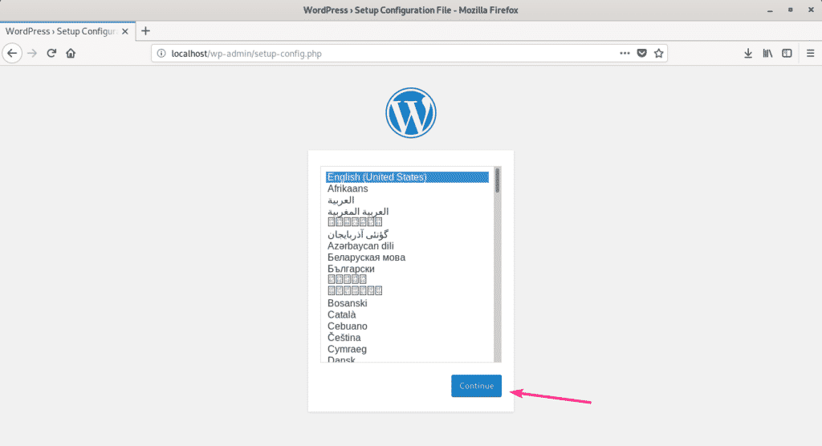The height and width of the screenshot is (446, 822).
Task: Save page to Pocket
Action: pyautogui.click(x=641, y=53)
